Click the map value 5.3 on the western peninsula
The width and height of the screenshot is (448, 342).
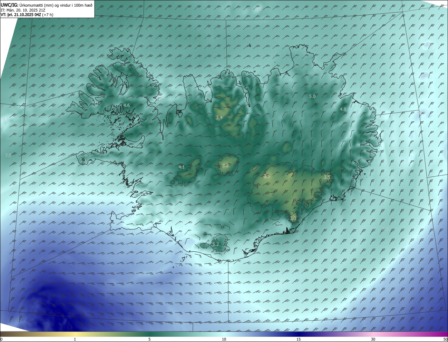click(83, 160)
